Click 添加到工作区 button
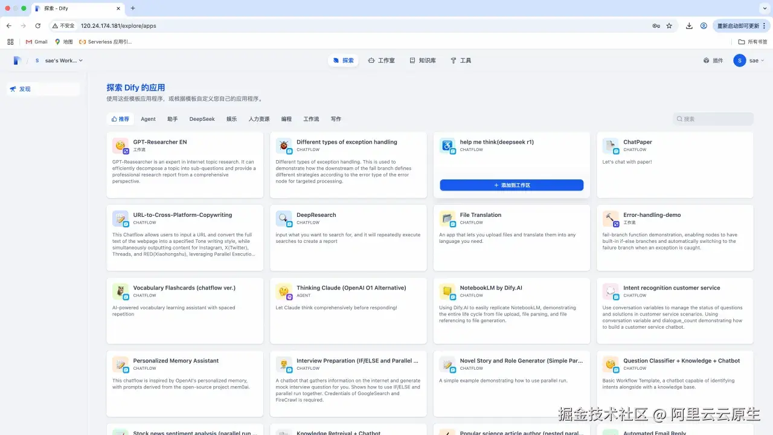This screenshot has width=773, height=435. 512,185
